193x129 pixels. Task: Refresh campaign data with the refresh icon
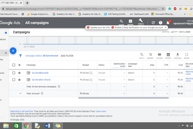(153, 23)
